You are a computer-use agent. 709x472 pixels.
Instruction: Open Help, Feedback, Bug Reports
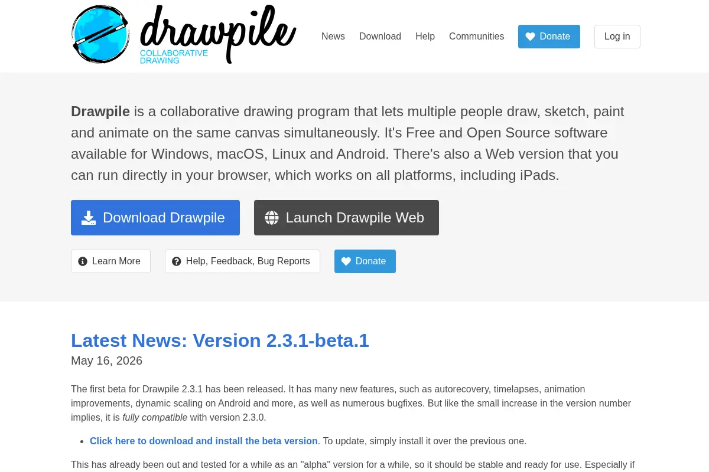click(242, 261)
